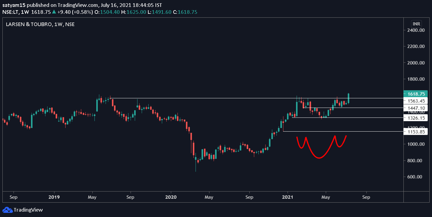Screen dimensions: 432x217
Task: Click the current price label 1618.75
Action: click(x=416, y=94)
